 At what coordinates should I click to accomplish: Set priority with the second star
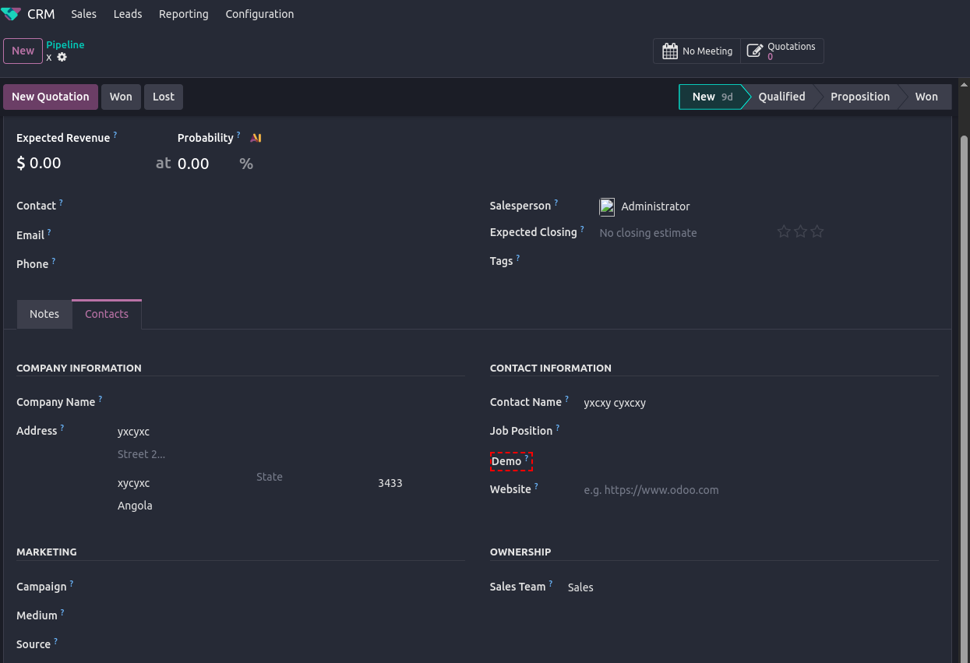click(x=800, y=231)
